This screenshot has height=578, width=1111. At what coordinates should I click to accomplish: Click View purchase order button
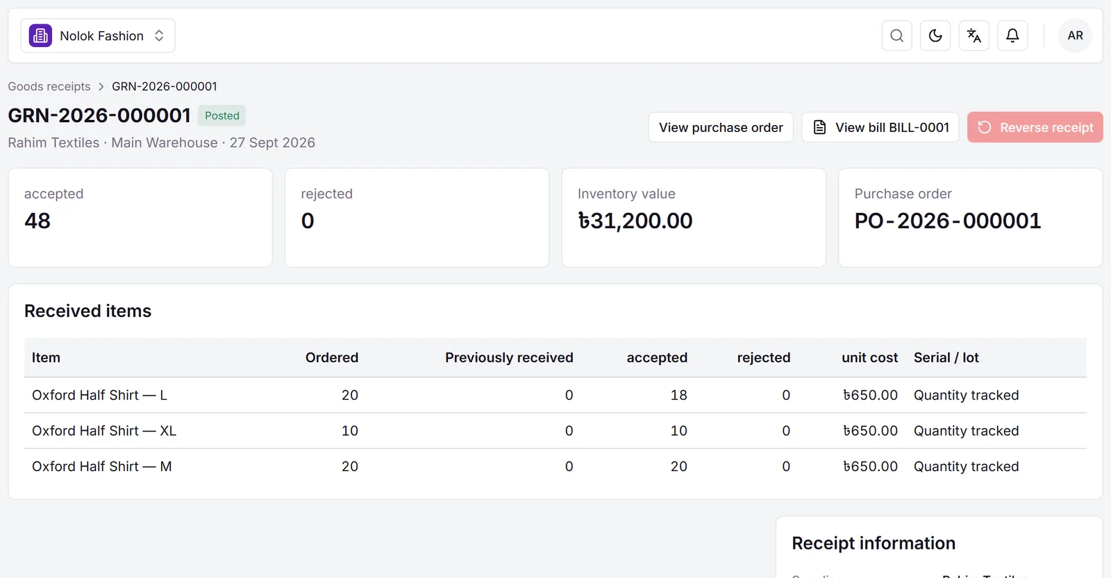coord(721,128)
